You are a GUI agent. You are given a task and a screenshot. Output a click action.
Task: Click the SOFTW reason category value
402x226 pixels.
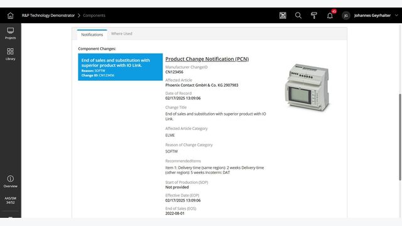(x=171, y=151)
